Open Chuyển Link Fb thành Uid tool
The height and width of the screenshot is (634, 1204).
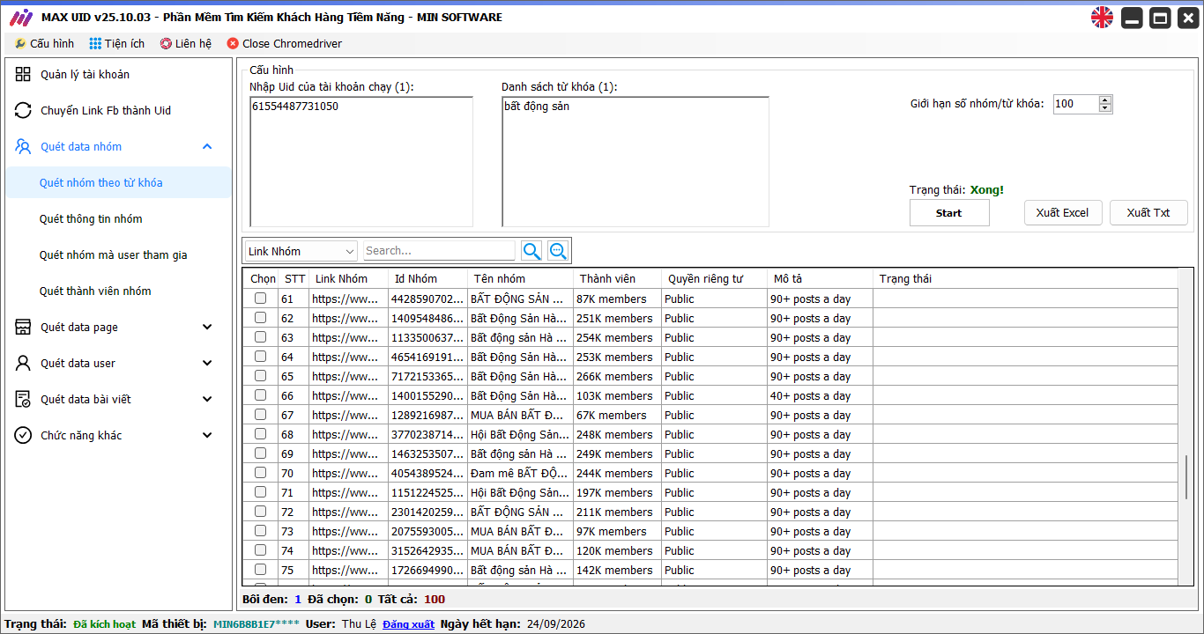(105, 111)
